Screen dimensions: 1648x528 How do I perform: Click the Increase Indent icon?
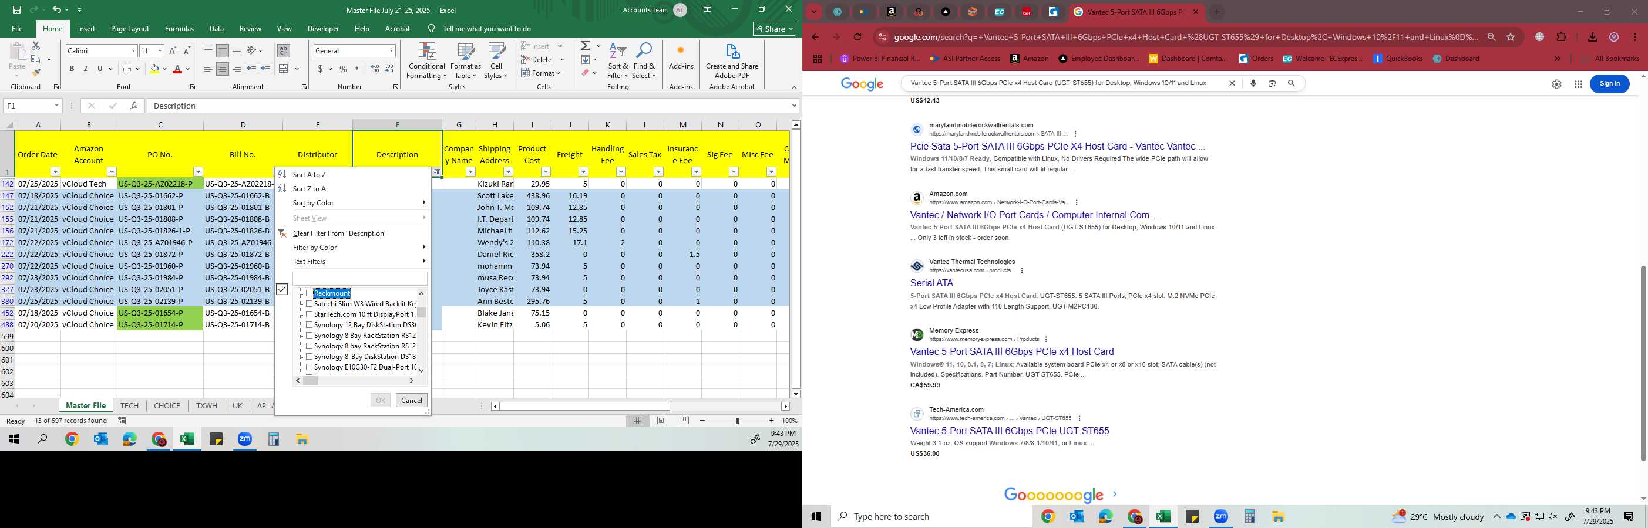coord(265,69)
